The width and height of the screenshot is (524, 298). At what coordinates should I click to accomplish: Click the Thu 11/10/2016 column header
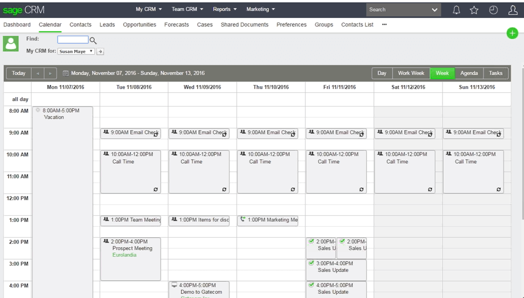[x=271, y=87]
